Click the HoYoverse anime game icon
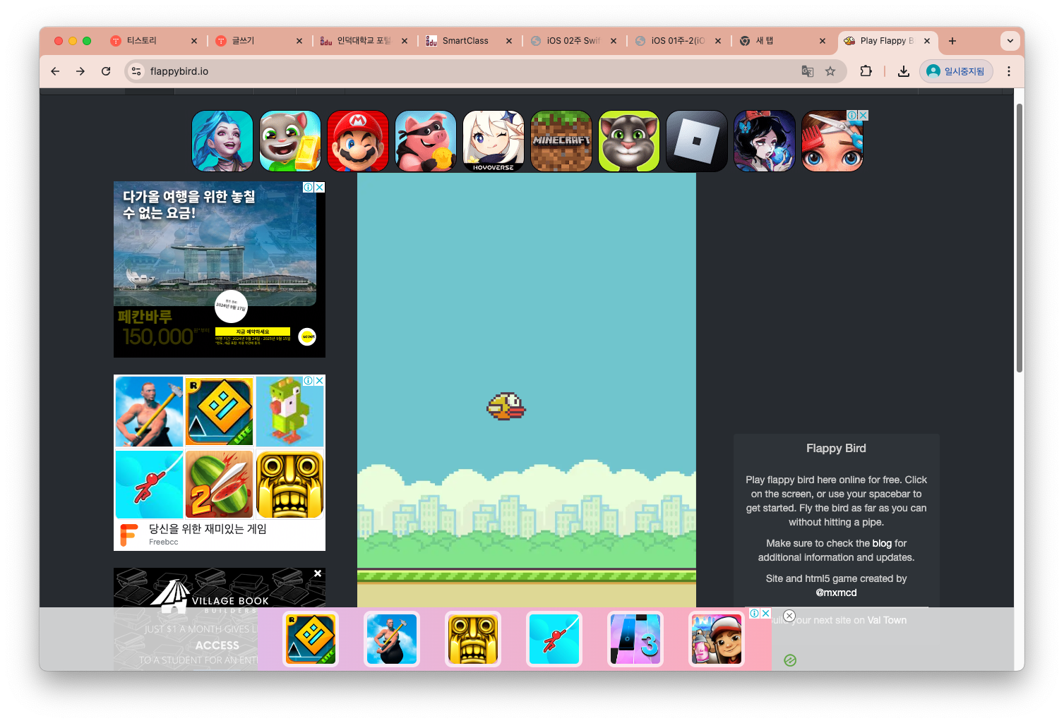The image size is (1064, 723). [x=494, y=141]
